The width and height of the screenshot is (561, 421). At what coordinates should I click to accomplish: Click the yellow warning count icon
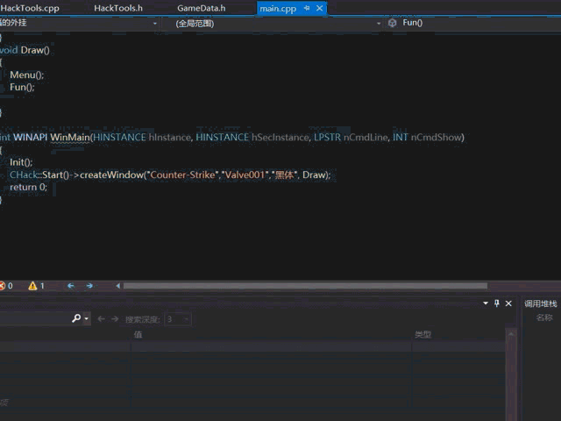pos(33,286)
